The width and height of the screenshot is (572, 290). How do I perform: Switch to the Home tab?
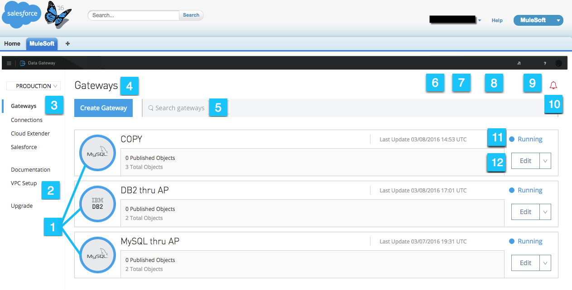tap(12, 44)
